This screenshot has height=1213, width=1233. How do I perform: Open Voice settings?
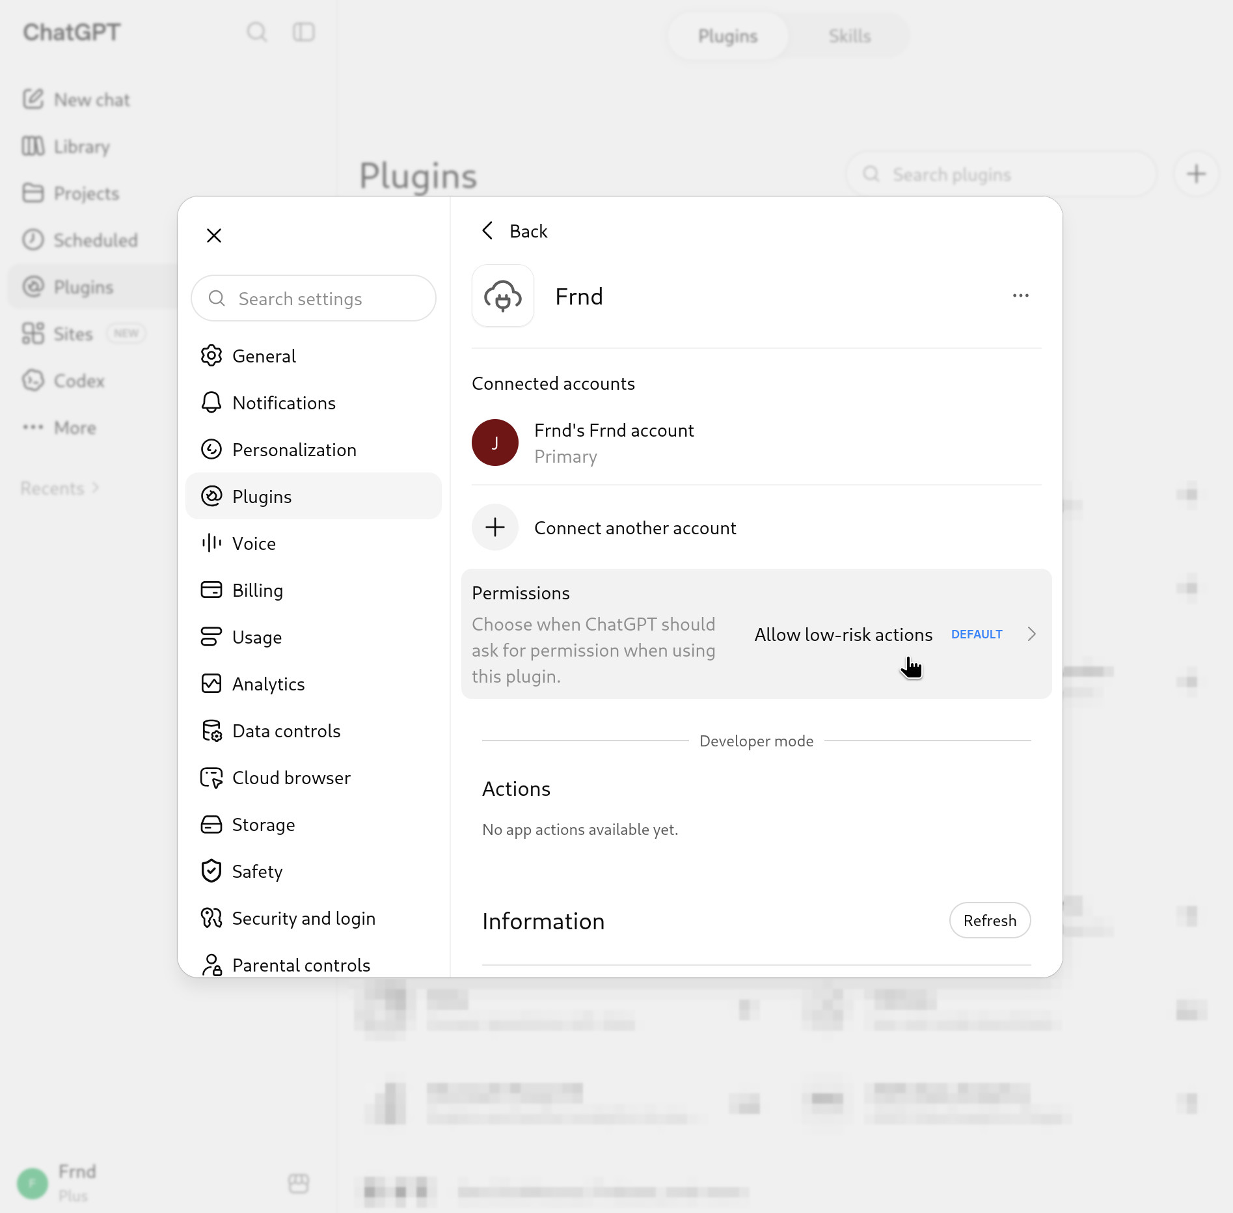(x=314, y=543)
